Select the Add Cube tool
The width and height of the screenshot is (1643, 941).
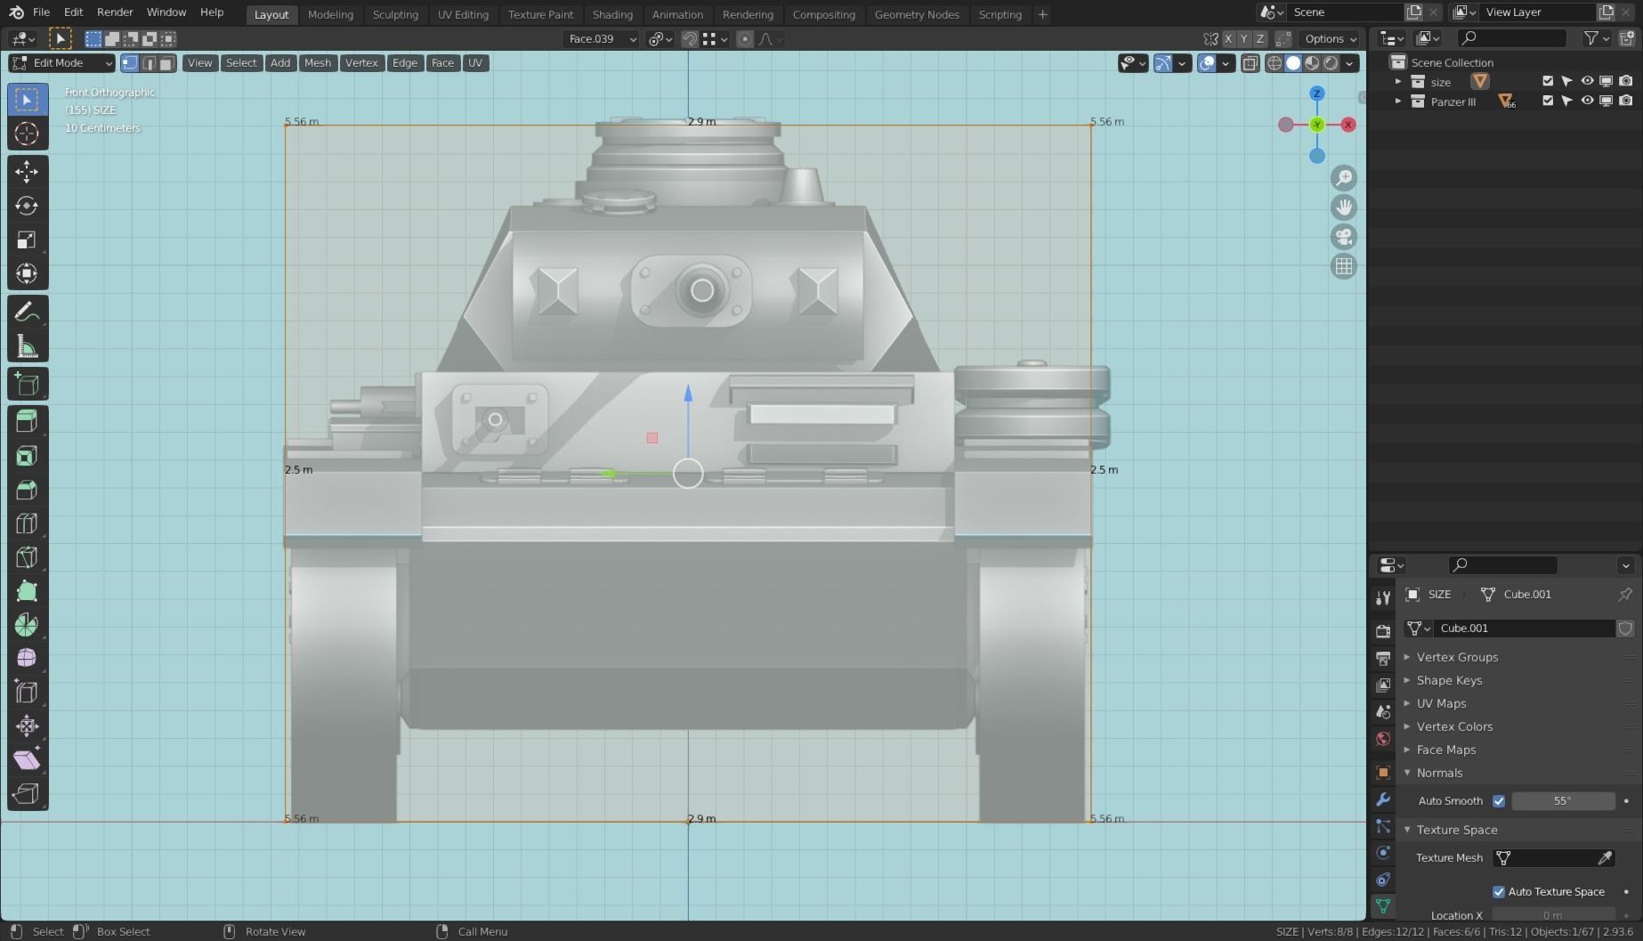[x=27, y=385]
